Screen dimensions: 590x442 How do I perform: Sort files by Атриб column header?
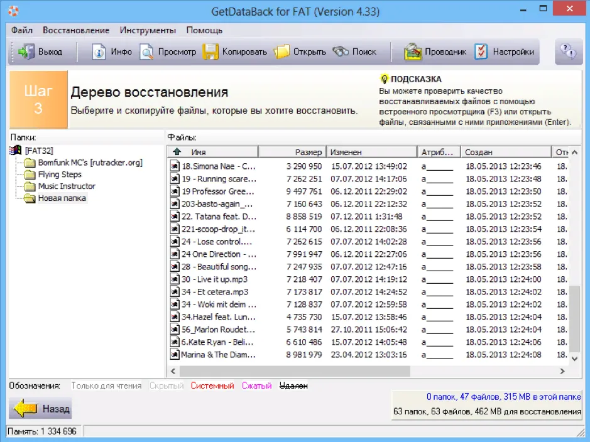439,152
